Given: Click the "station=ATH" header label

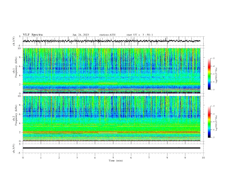Looking at the screenshot, I should pos(107,35).
